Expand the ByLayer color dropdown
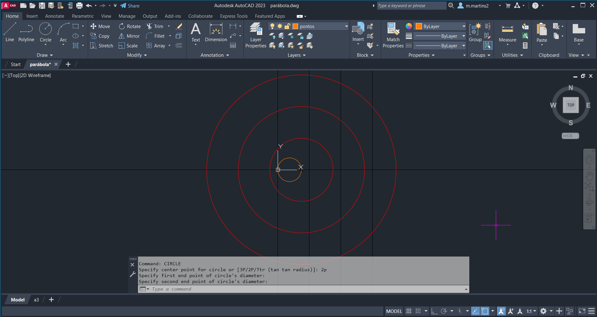The width and height of the screenshot is (597, 317). click(463, 26)
